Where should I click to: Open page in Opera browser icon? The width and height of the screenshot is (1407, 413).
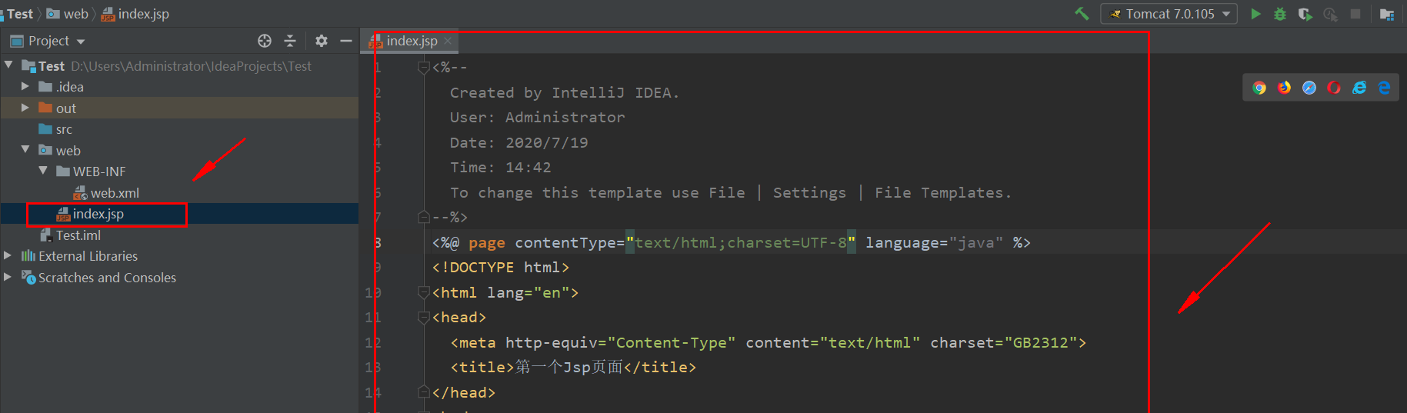(x=1334, y=88)
